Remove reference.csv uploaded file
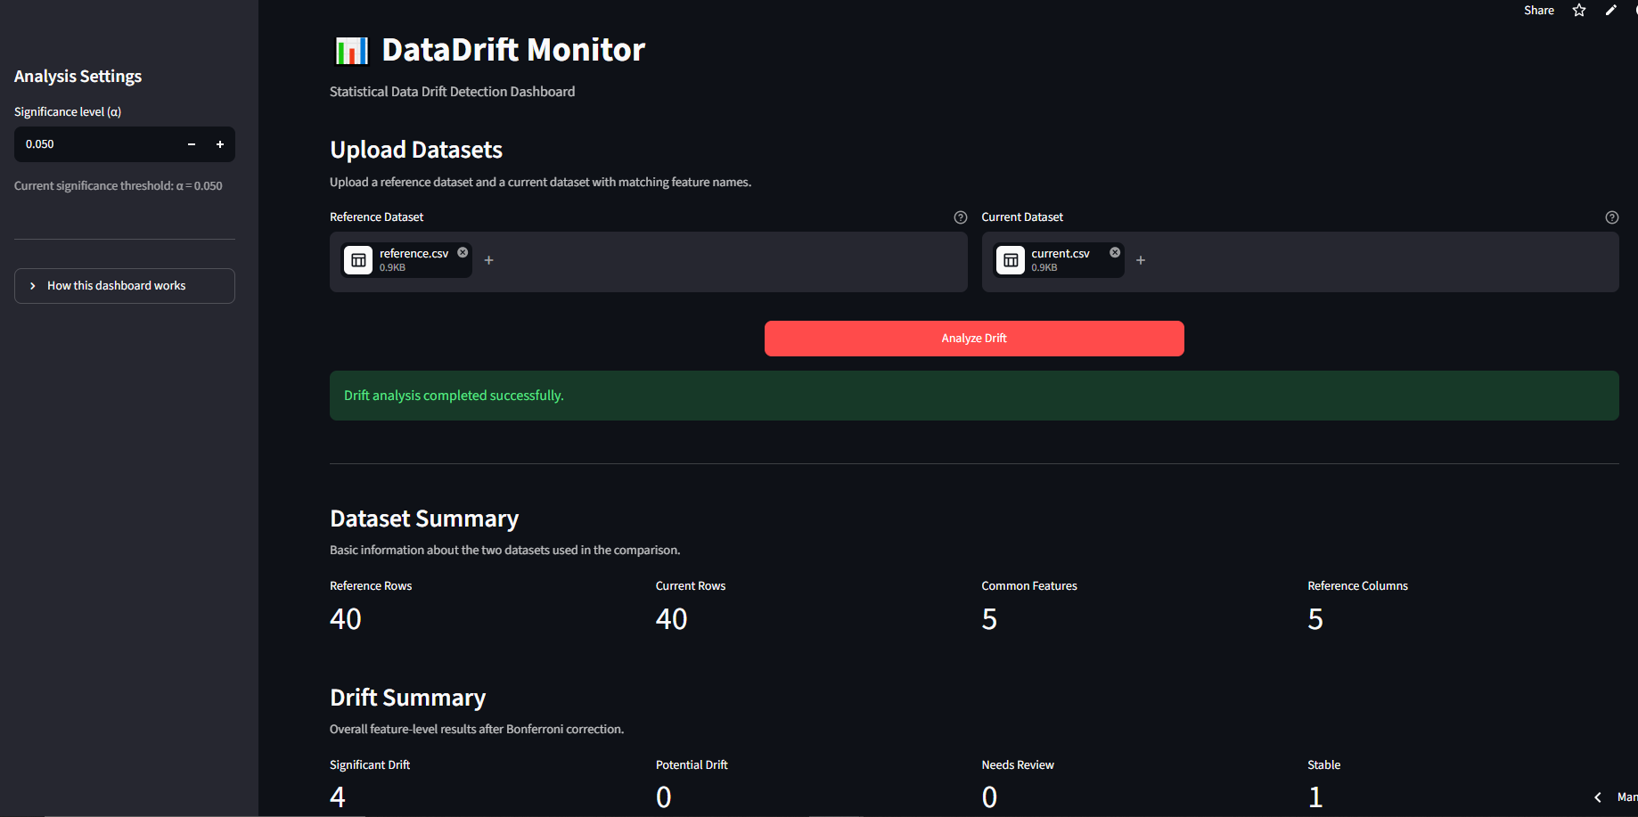 463,252
